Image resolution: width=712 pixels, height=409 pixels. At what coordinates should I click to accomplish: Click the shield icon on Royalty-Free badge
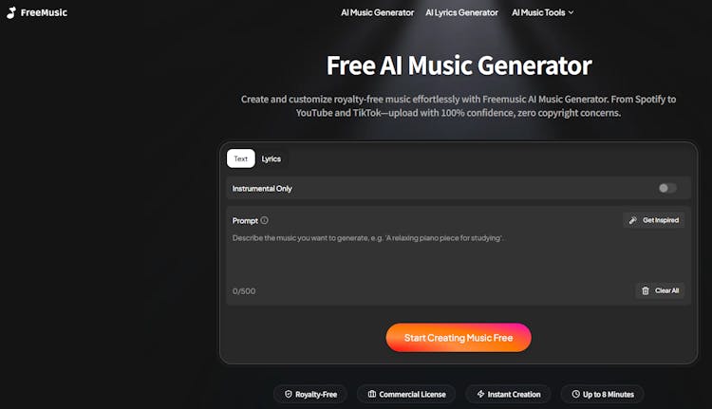click(x=289, y=394)
